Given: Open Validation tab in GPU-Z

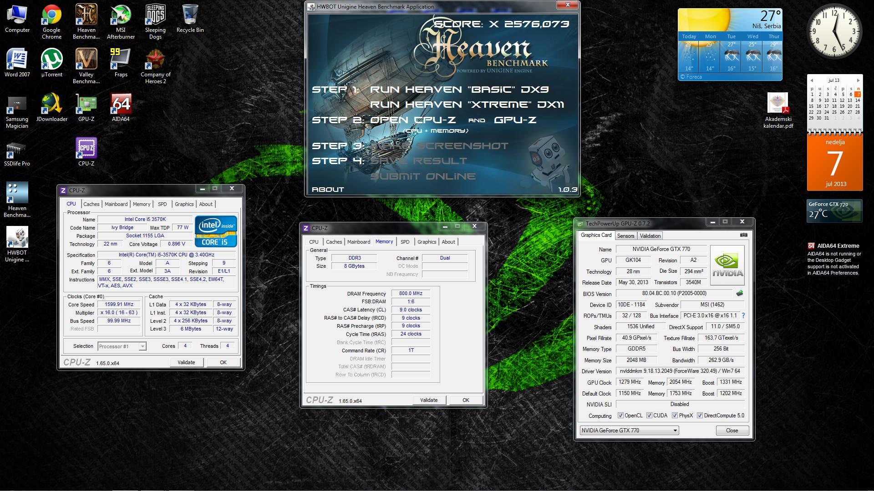Looking at the screenshot, I should coord(650,236).
